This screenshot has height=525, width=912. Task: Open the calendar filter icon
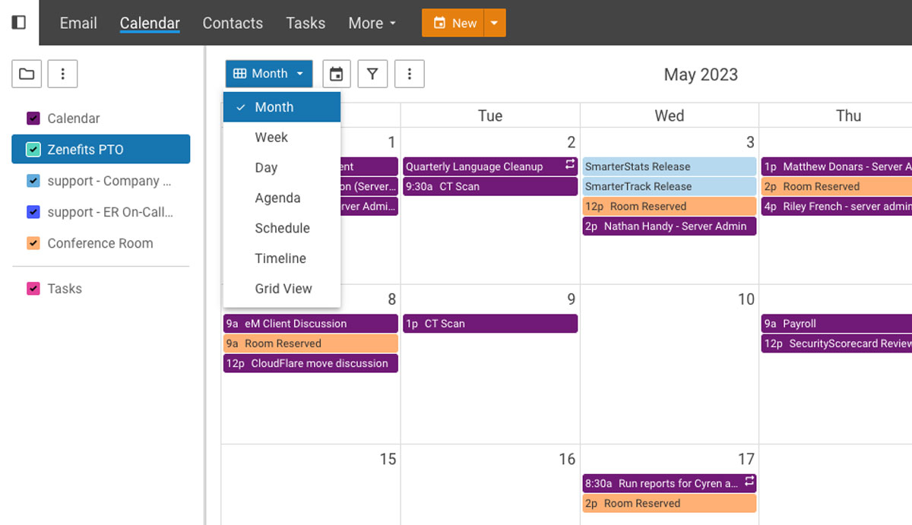point(372,74)
